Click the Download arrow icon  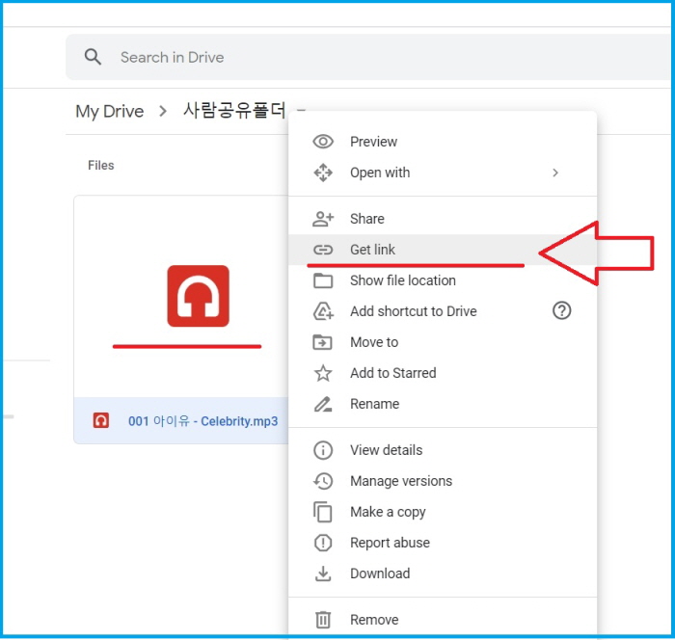pyautogui.click(x=323, y=573)
